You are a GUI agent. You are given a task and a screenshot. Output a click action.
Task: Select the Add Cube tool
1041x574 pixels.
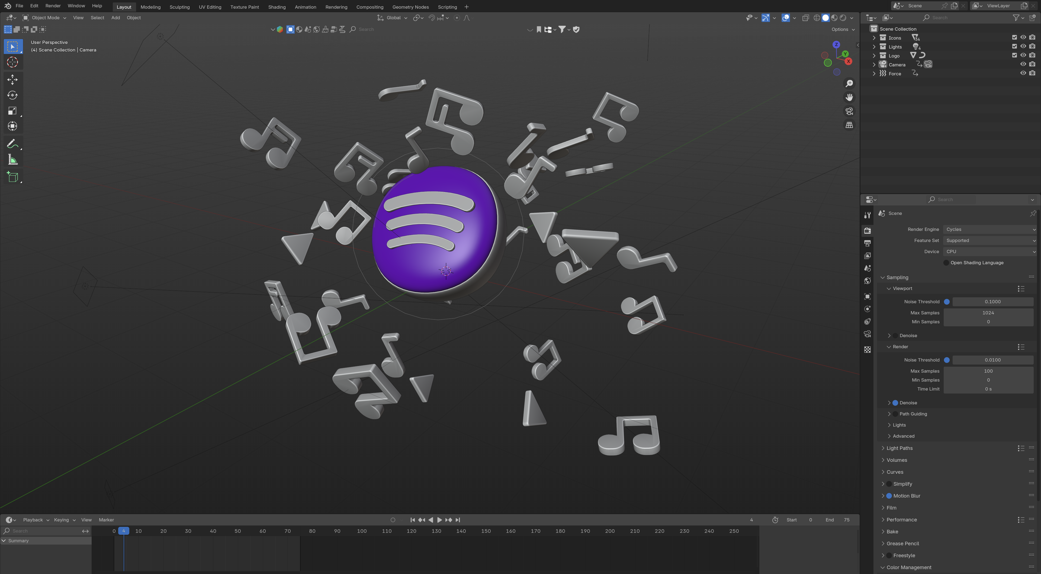(12, 177)
